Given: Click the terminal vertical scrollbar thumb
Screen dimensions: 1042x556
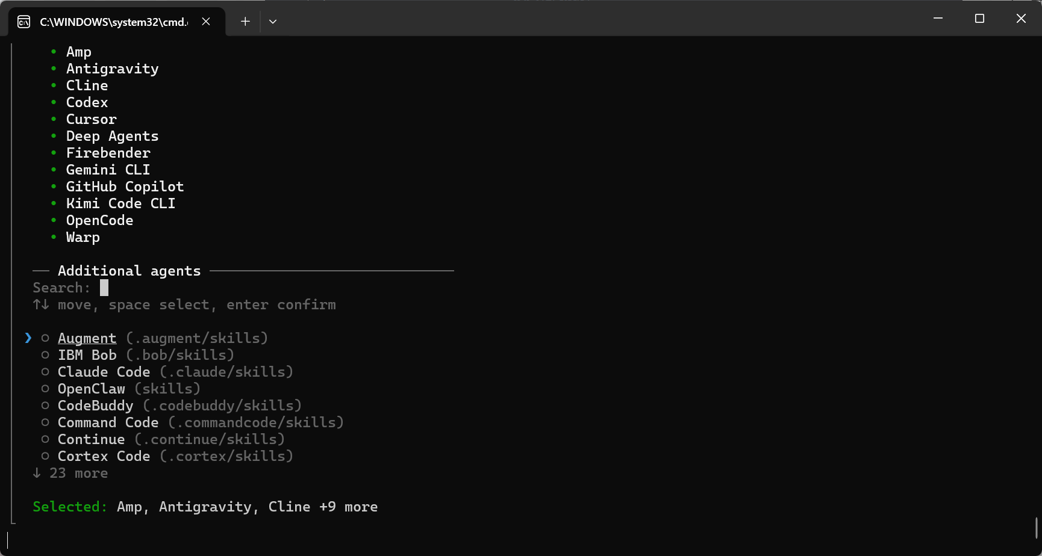Looking at the screenshot, I should click(1037, 528).
